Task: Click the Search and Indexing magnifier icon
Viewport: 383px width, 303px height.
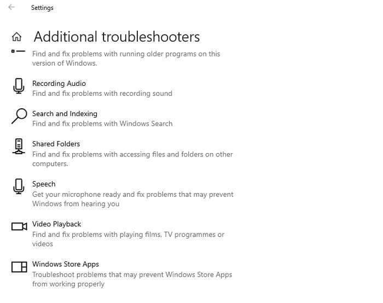Action: point(19,116)
